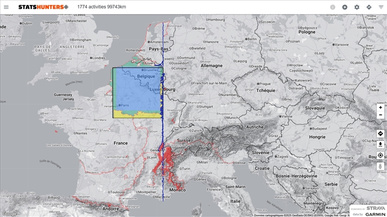Click the 1774 activities 99743km summary
Screen dimensions: 387x217
(x=102, y=7)
